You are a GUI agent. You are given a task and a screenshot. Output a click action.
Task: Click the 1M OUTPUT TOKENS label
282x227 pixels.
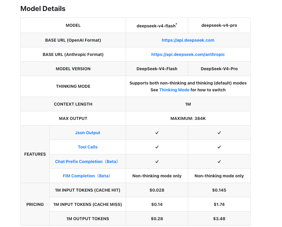pos(88,219)
